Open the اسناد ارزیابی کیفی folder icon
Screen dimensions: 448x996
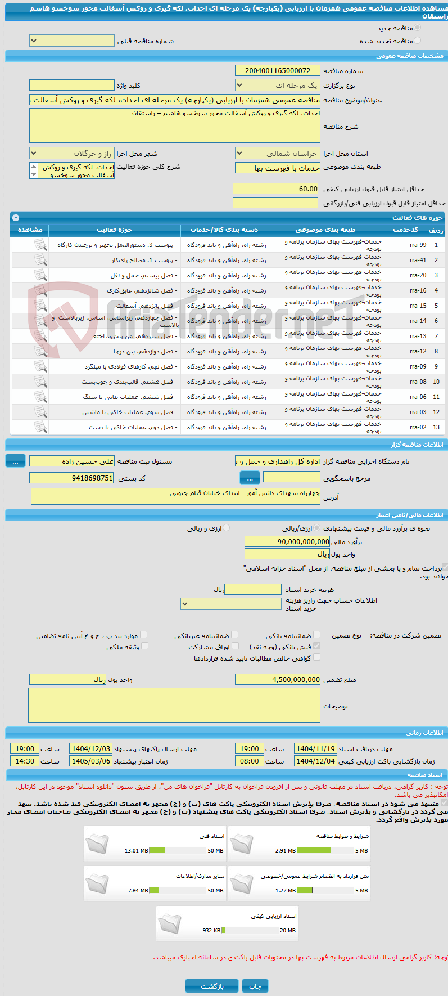[x=169, y=924]
